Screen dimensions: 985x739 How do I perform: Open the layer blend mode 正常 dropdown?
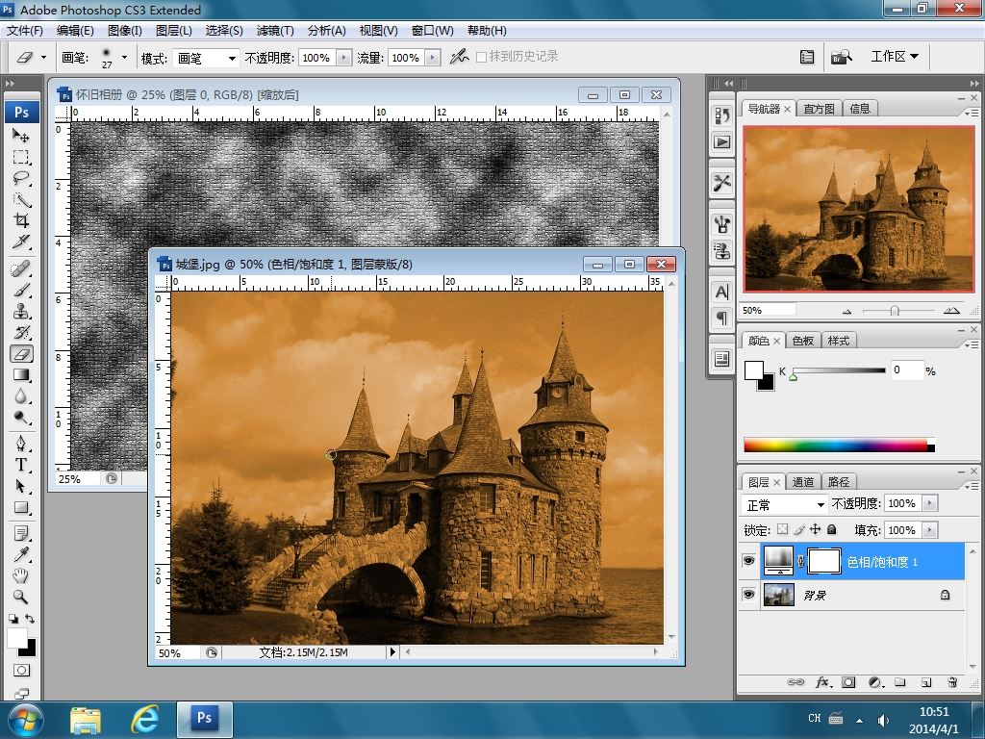click(x=786, y=504)
